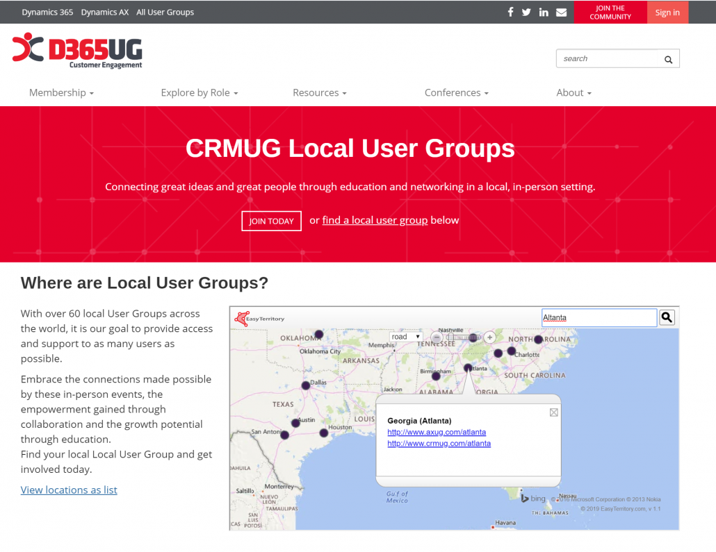This screenshot has width=716, height=552.
Task: Click the site search magnifier icon
Action: [669, 59]
